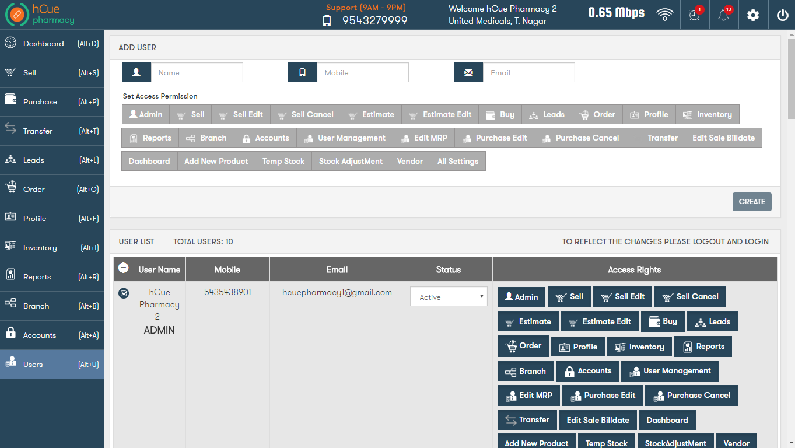Click Purchase Edit access right in user list
Screen dimensions: 795x448
tap(603, 395)
